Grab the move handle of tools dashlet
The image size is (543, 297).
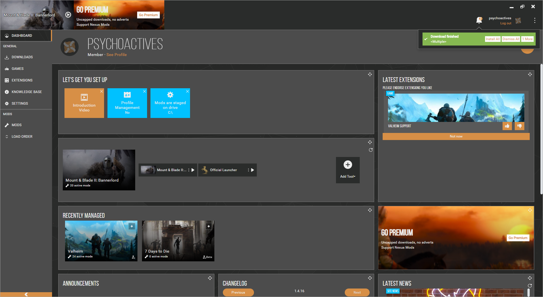(370, 142)
